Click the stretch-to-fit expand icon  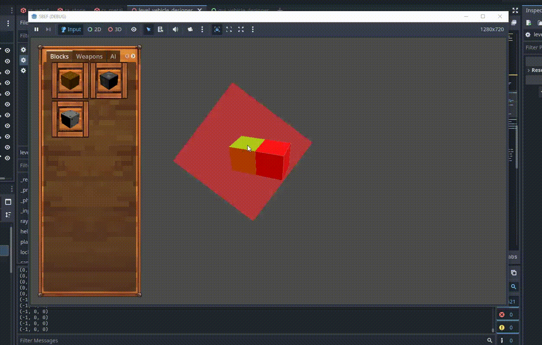(241, 29)
